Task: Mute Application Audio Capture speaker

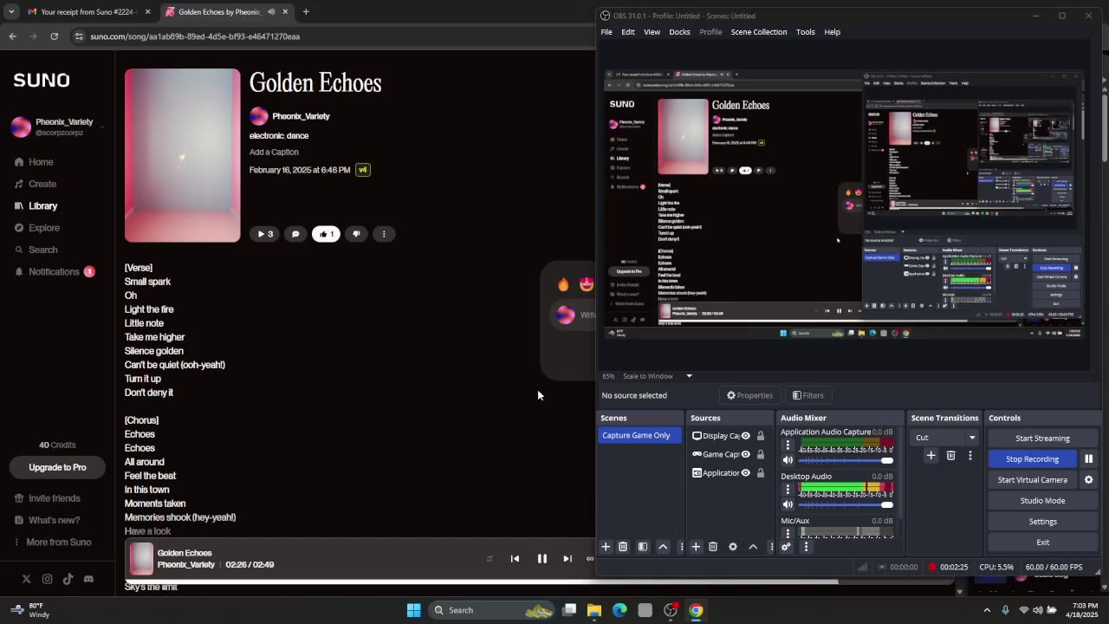Action: click(x=788, y=460)
